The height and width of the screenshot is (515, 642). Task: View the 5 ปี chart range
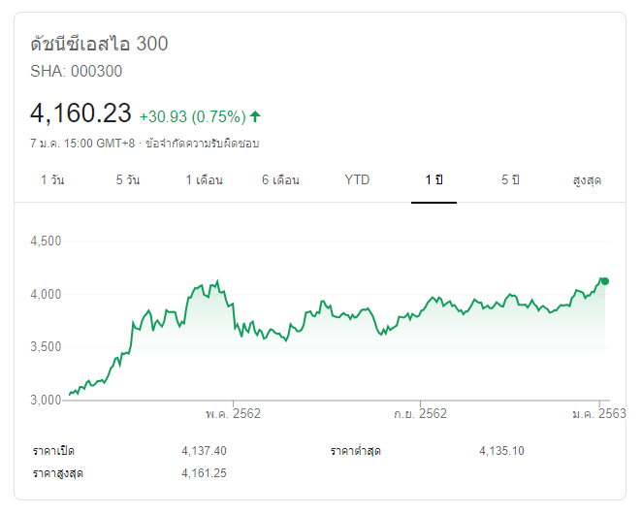point(510,180)
